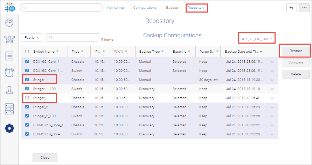The image size is (312, 165).
Task: Uncheck the Stinger_2 Chassis row checkbox
Action: pos(27,107)
